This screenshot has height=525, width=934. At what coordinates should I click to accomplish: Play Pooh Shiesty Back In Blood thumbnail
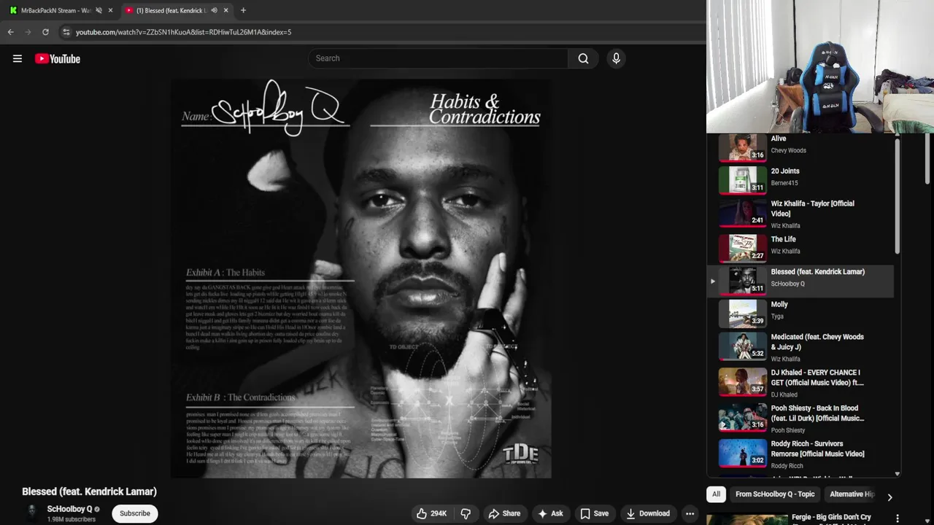(x=742, y=417)
